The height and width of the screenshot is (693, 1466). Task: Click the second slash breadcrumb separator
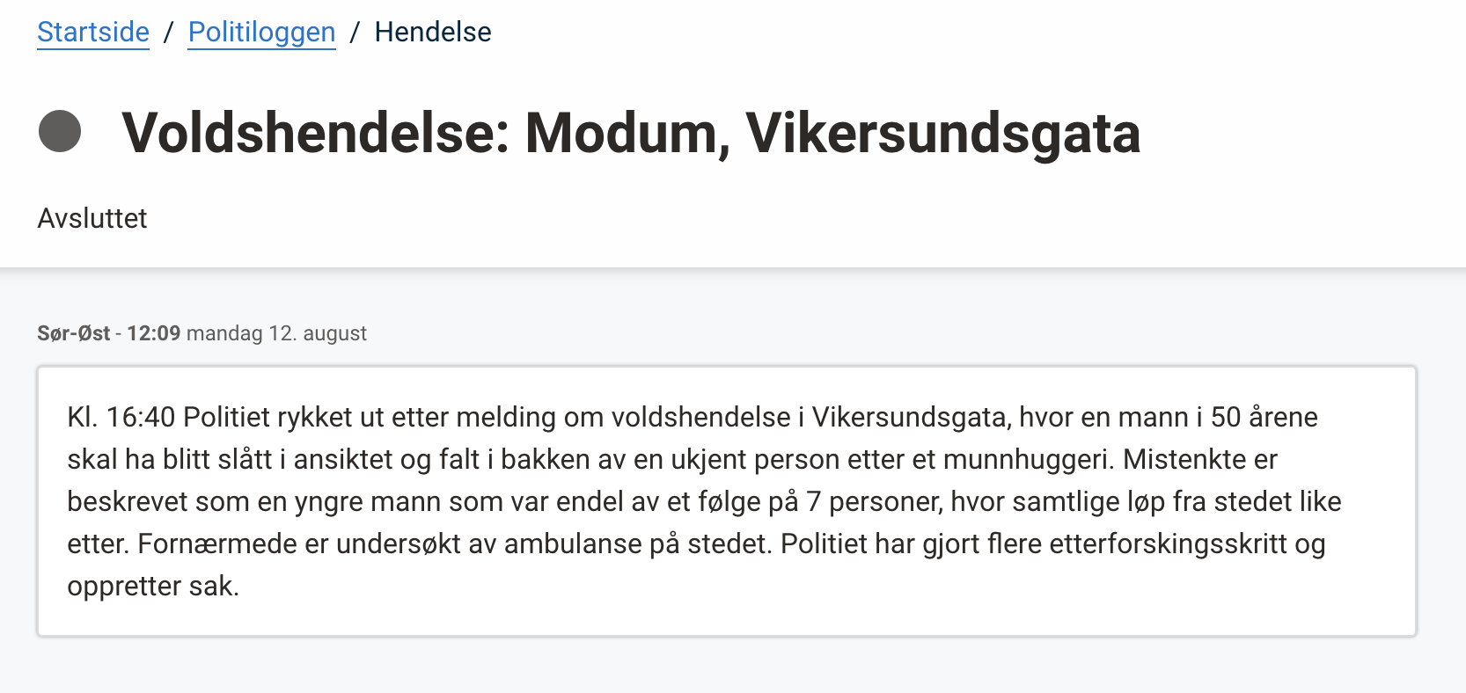355,33
